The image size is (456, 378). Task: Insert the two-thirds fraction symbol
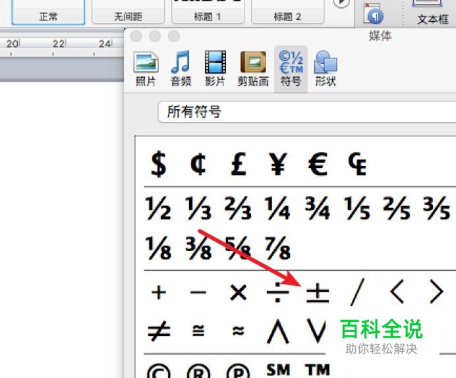coord(238,208)
